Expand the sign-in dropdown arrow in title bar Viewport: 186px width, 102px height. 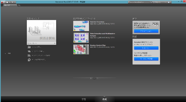coord(165,2)
